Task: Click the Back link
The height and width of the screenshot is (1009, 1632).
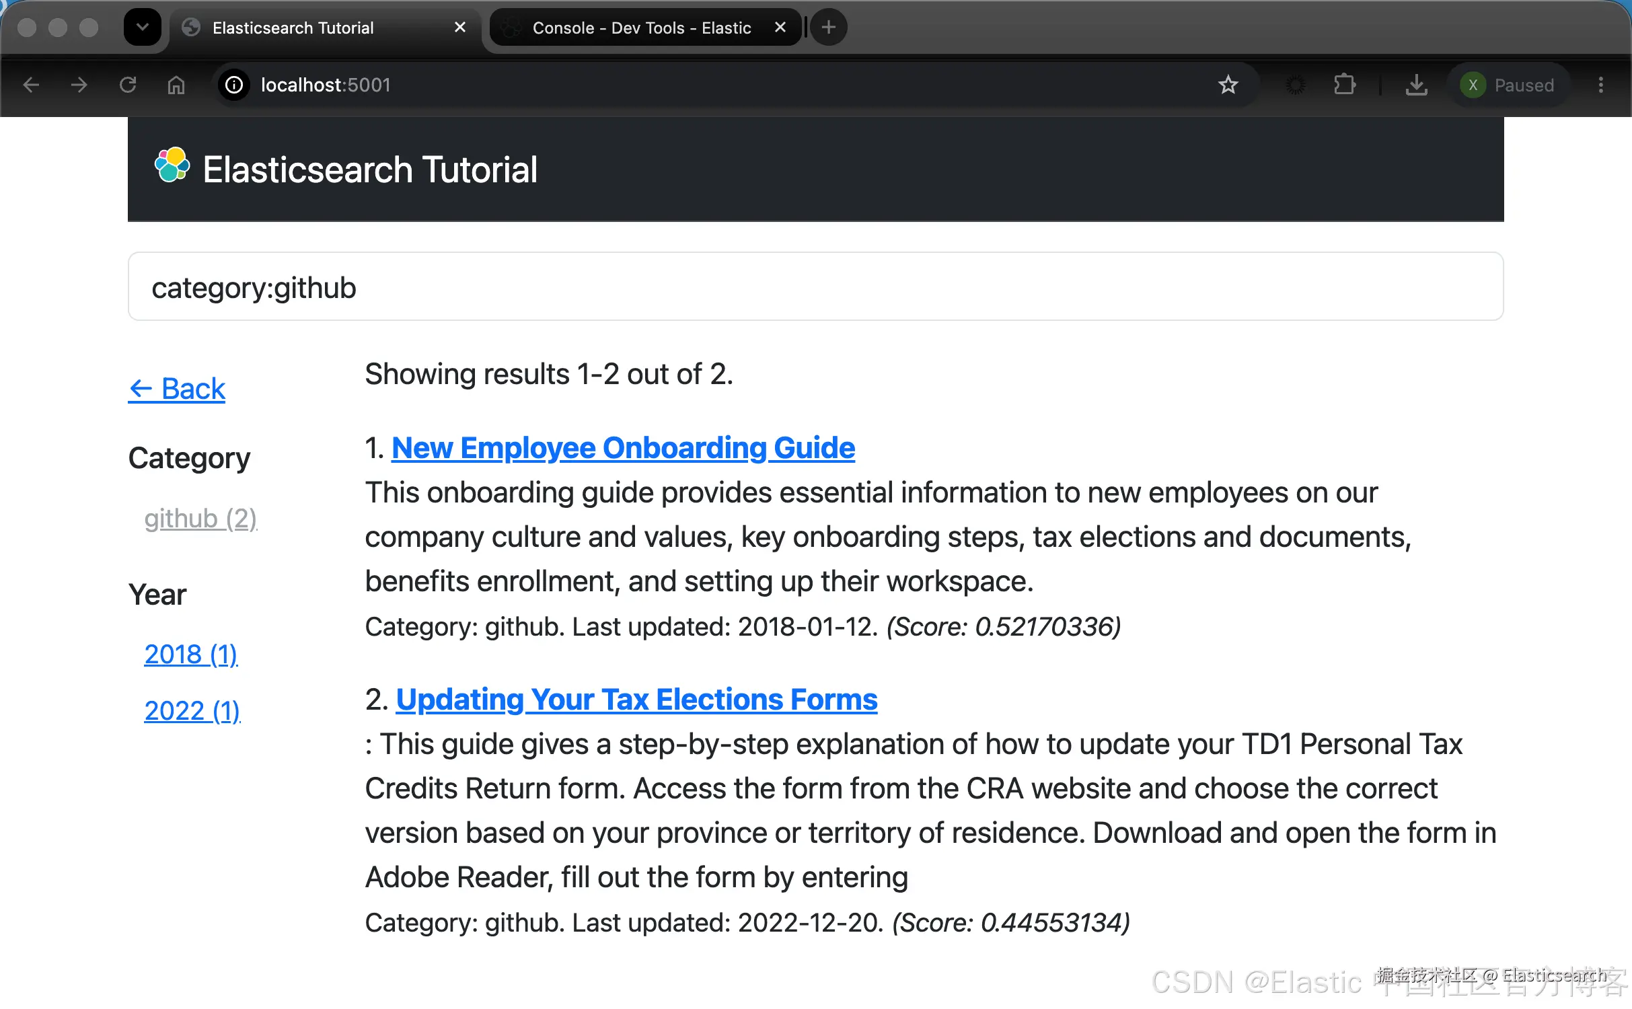Action: tap(177, 389)
